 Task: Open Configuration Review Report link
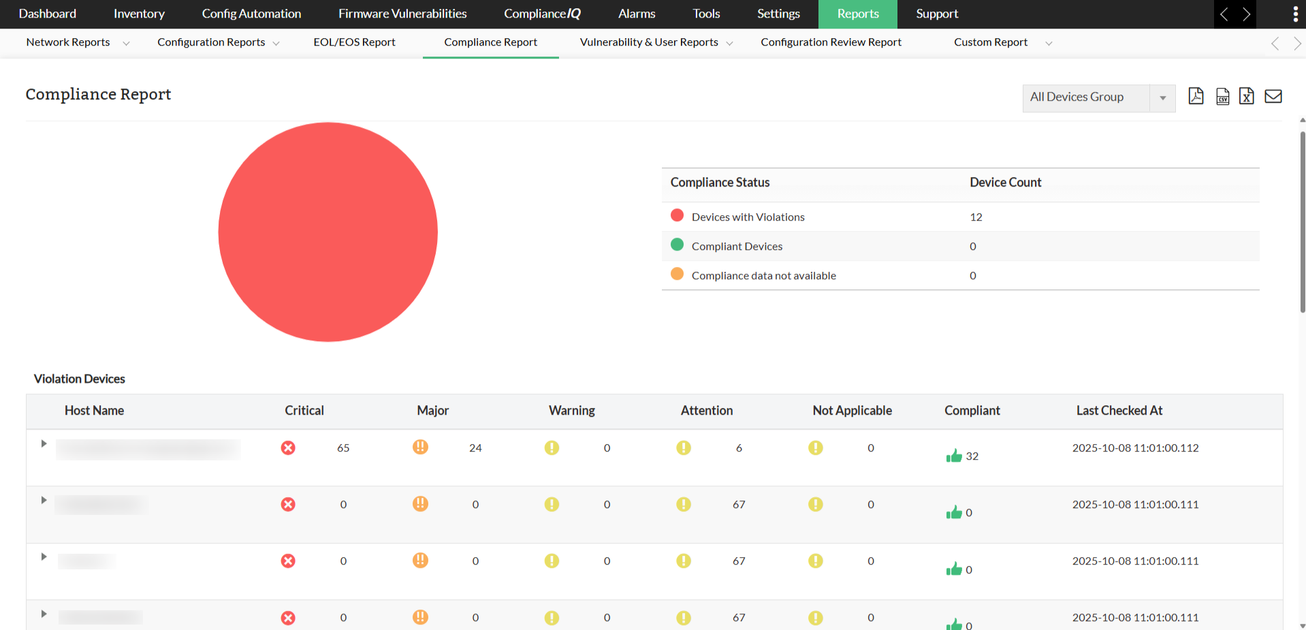pos(831,42)
